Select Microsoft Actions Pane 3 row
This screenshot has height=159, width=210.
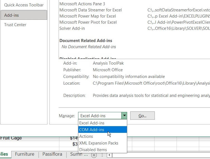coord(82,4)
